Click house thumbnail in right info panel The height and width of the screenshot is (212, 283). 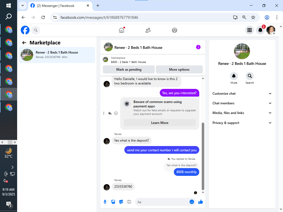[242, 51]
